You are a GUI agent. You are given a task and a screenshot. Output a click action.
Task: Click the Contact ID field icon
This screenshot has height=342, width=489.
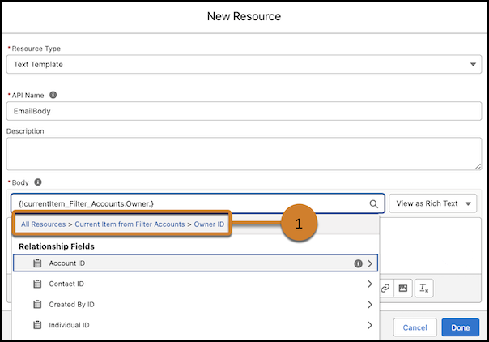tap(37, 284)
